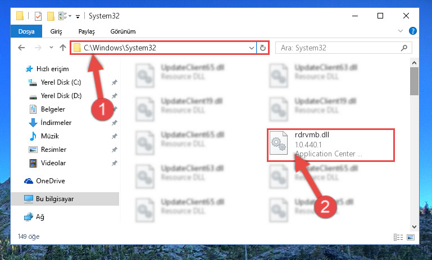Go back with the left arrow

[21, 48]
